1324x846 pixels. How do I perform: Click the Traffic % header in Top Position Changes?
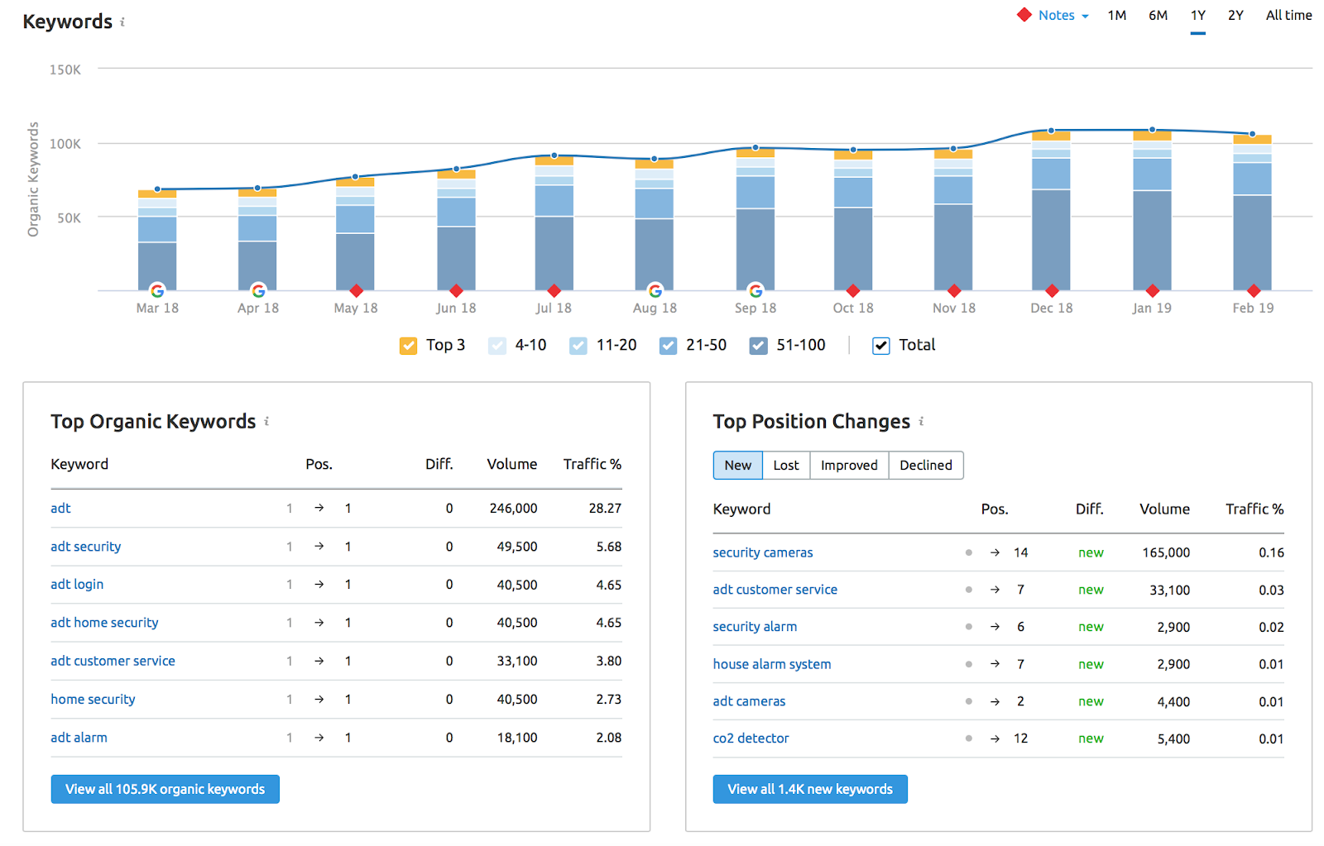[1254, 509]
